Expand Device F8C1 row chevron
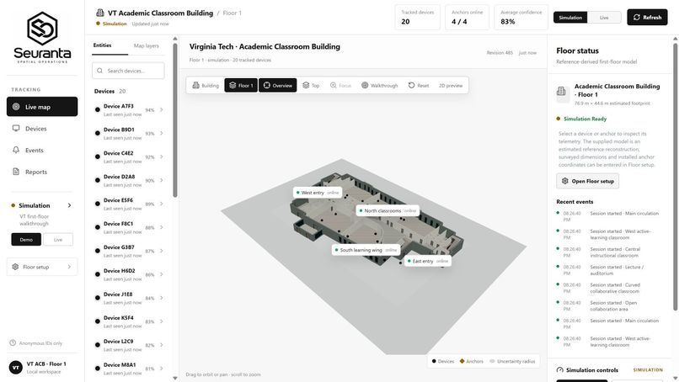The width and height of the screenshot is (679, 382). 161,227
